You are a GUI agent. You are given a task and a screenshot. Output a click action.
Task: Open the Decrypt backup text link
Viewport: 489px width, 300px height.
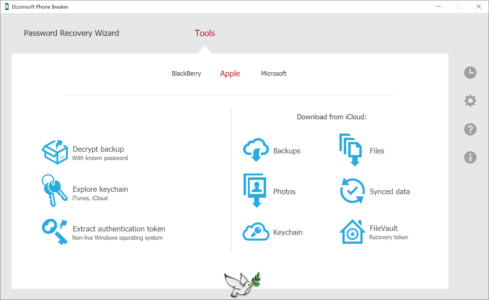click(x=98, y=149)
